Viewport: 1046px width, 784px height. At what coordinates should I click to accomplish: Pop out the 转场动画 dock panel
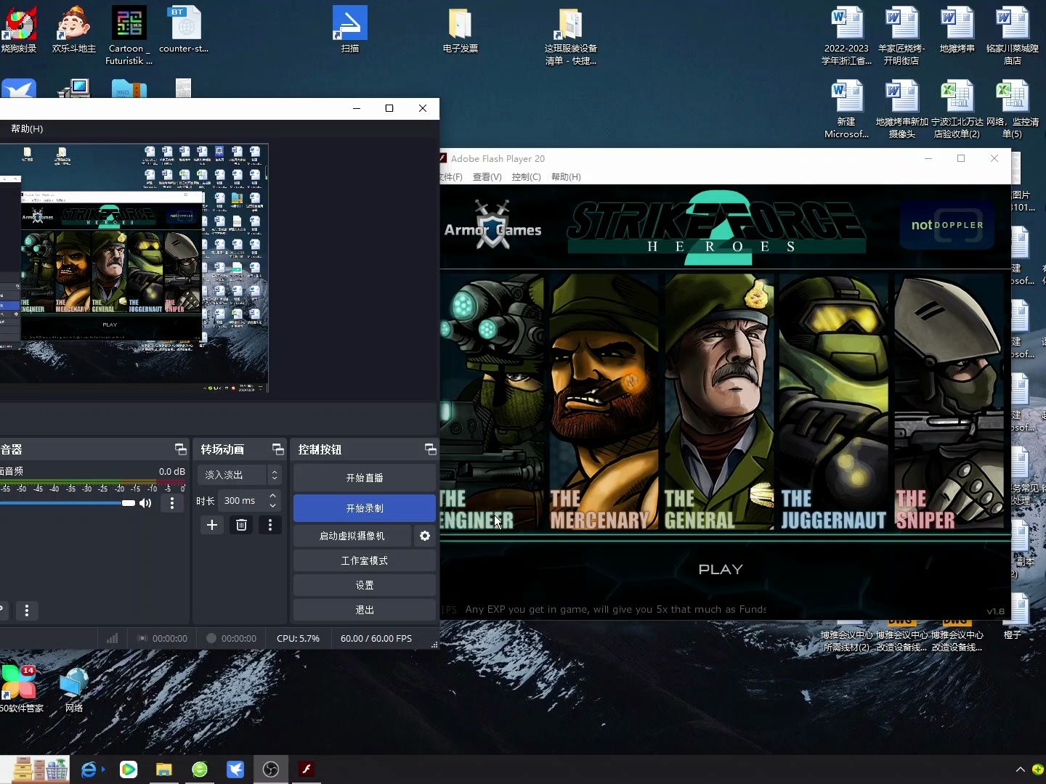point(277,449)
